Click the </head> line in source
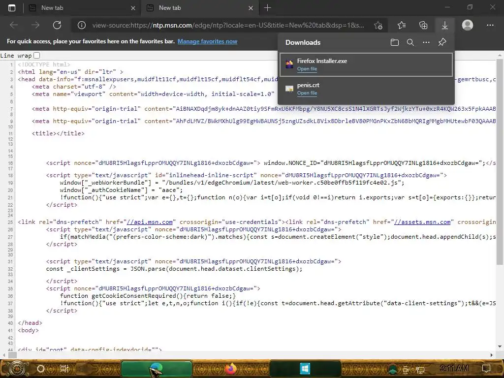The height and width of the screenshot is (378, 504). (30, 323)
